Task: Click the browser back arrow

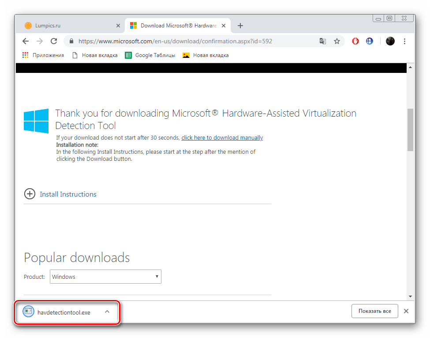Action: click(26, 41)
